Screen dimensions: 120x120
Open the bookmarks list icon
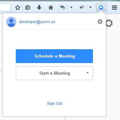28,8
